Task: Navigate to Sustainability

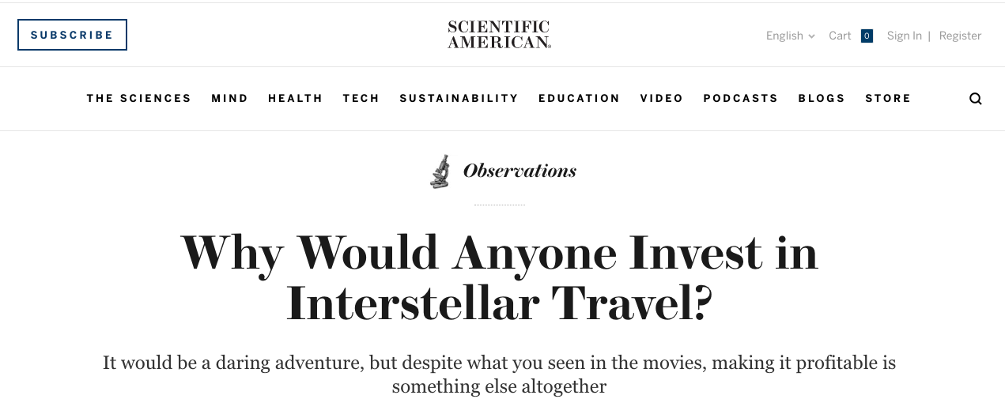Action: (459, 99)
